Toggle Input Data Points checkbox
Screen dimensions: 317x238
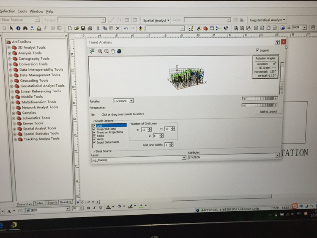[x=94, y=142]
